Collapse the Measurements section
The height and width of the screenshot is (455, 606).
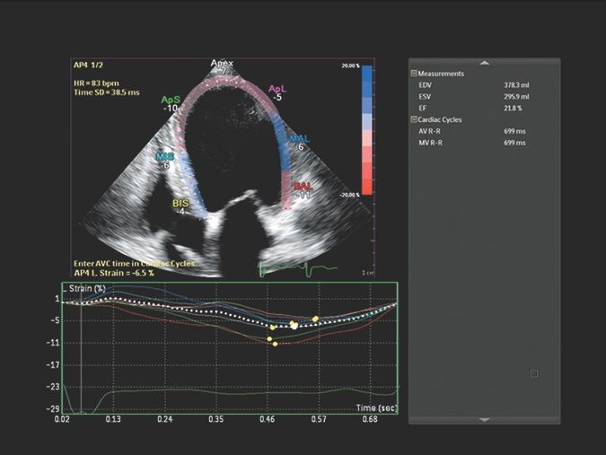tap(414, 73)
